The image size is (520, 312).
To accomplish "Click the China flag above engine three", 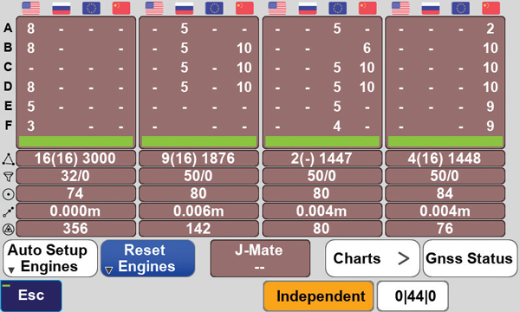I will 367,9.
